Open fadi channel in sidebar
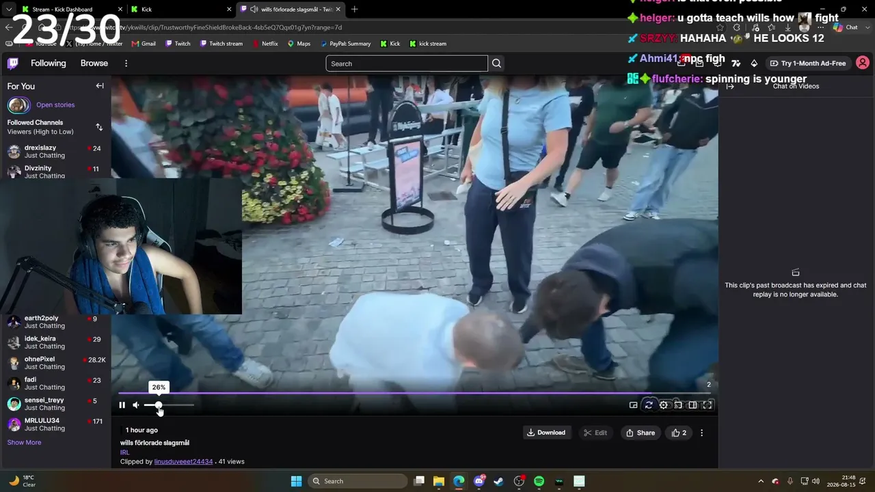 click(55, 383)
